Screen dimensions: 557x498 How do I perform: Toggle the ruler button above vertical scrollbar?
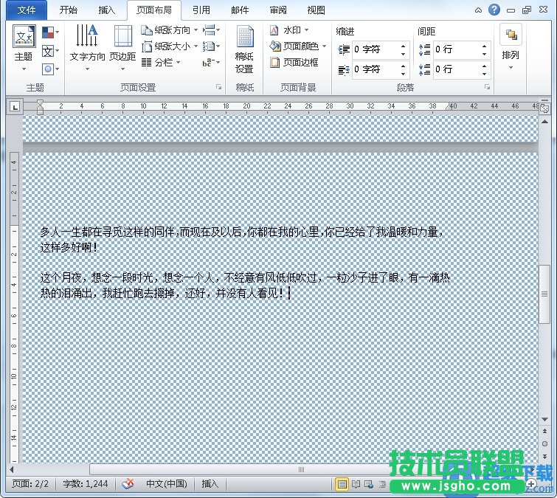click(544, 108)
